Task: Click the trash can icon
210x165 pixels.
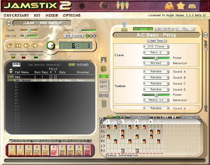Action: click(104, 104)
